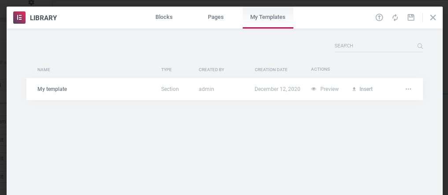Sort by the Creation Date header
The image size is (448, 195).
(271, 70)
